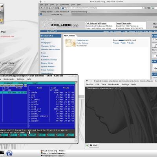The width and height of the screenshot is (157, 157).
Task: Open Bookmarks menu in mc Konsole window
Action: (x=9, y=79)
